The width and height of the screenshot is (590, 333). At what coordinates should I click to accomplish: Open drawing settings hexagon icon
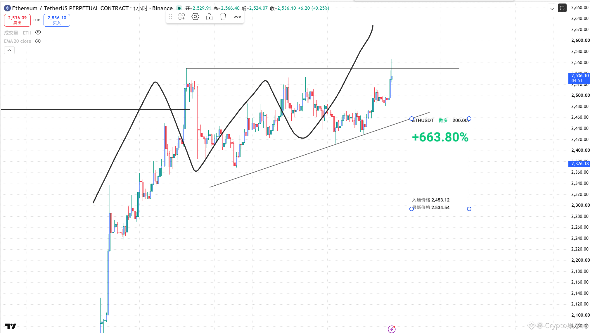[195, 17]
